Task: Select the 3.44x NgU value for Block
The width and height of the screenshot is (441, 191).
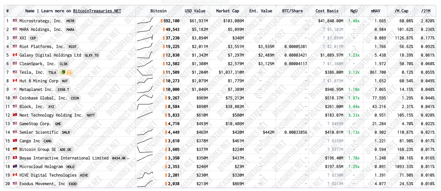Action: click(x=354, y=107)
